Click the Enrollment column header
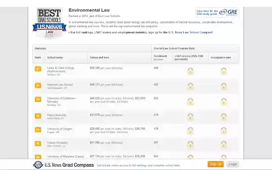Viewport: 272px width, 170px height. point(160,57)
